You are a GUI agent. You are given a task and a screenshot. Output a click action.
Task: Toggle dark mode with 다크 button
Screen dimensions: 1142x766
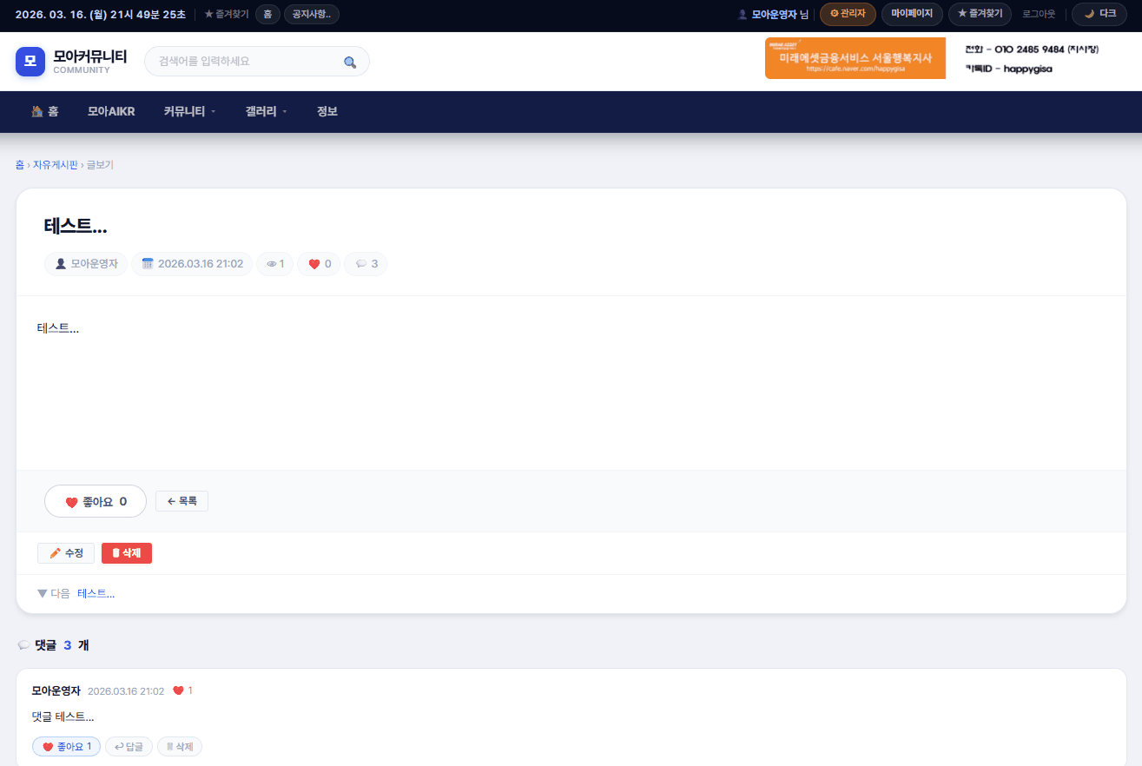[1099, 14]
